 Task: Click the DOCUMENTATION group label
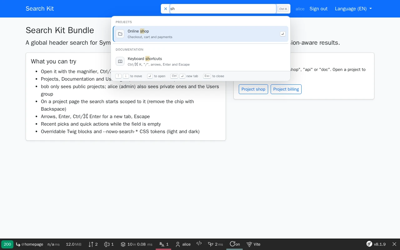tap(129, 50)
